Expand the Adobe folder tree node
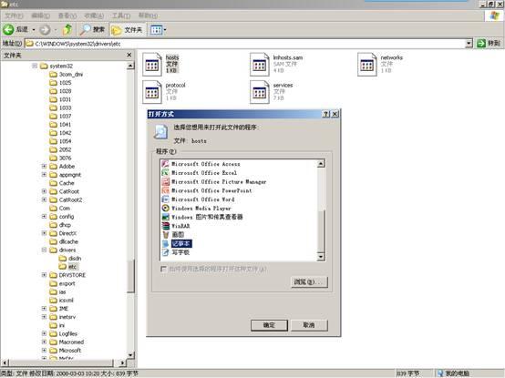This screenshot has height=378, width=505. (44, 166)
